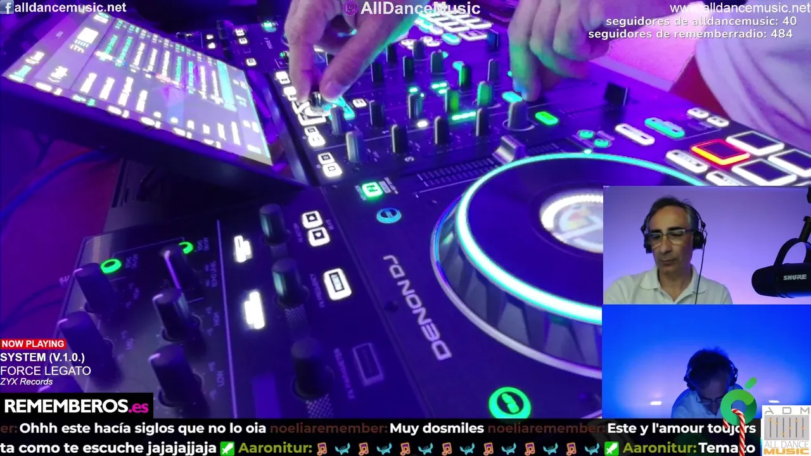Screen dimensions: 811x456
Task: Click ticker text "ta como te escuche jajajajjaja"
Action: pos(108,448)
